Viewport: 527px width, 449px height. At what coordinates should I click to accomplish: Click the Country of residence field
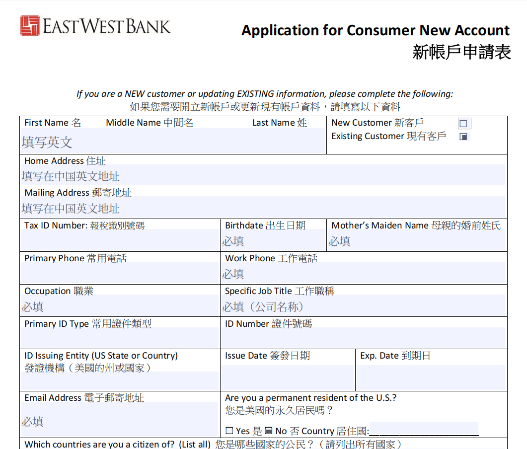[x=424, y=429]
